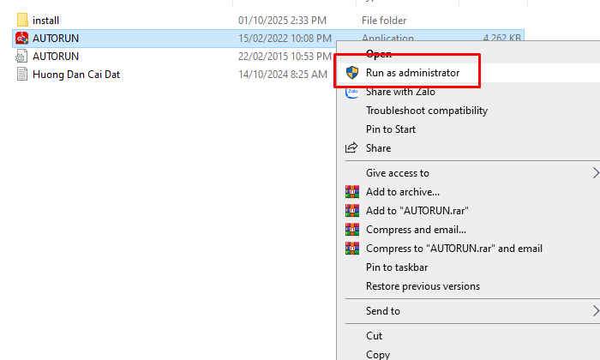The height and width of the screenshot is (360, 600).
Task: Choose Run as administrator
Action: point(412,73)
